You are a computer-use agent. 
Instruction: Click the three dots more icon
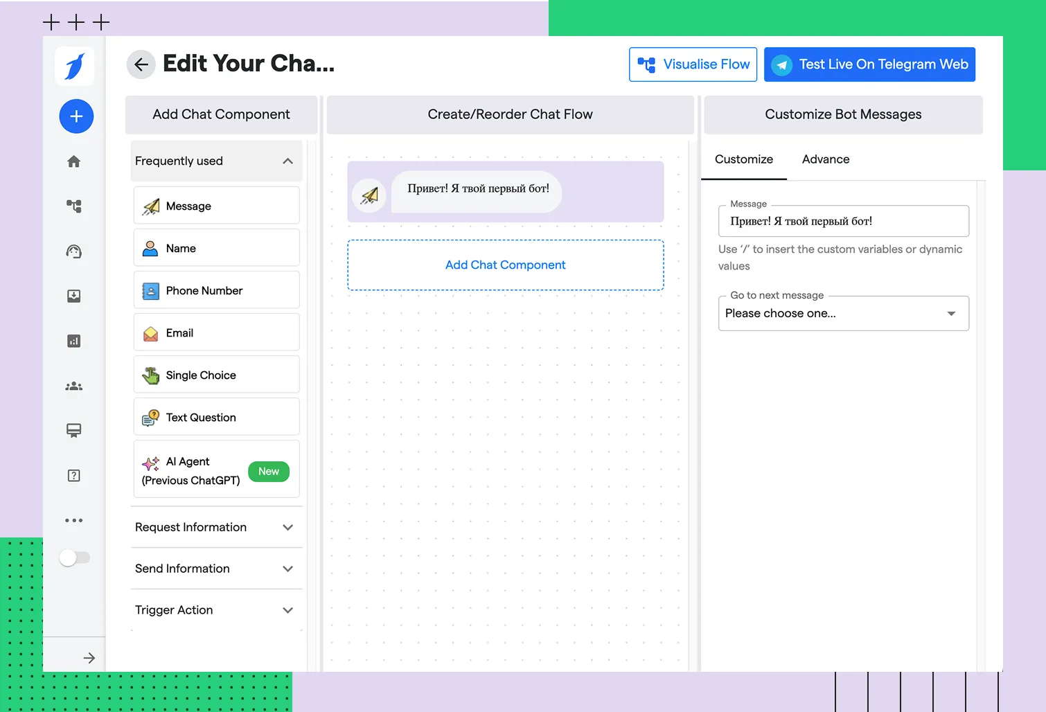click(74, 520)
